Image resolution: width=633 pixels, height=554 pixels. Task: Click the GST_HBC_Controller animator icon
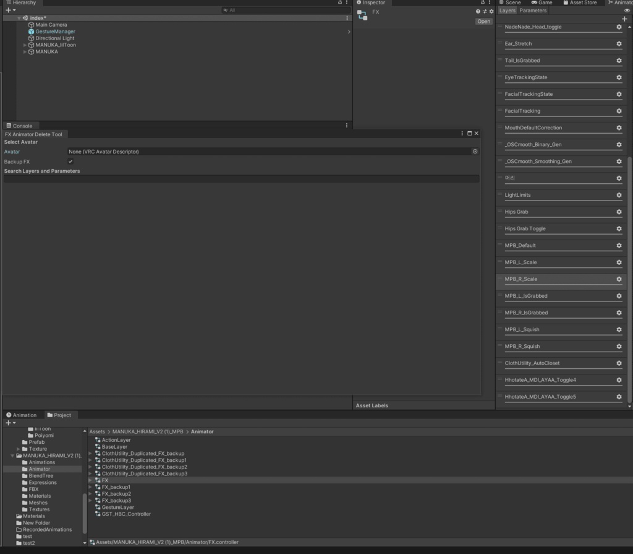click(x=97, y=514)
